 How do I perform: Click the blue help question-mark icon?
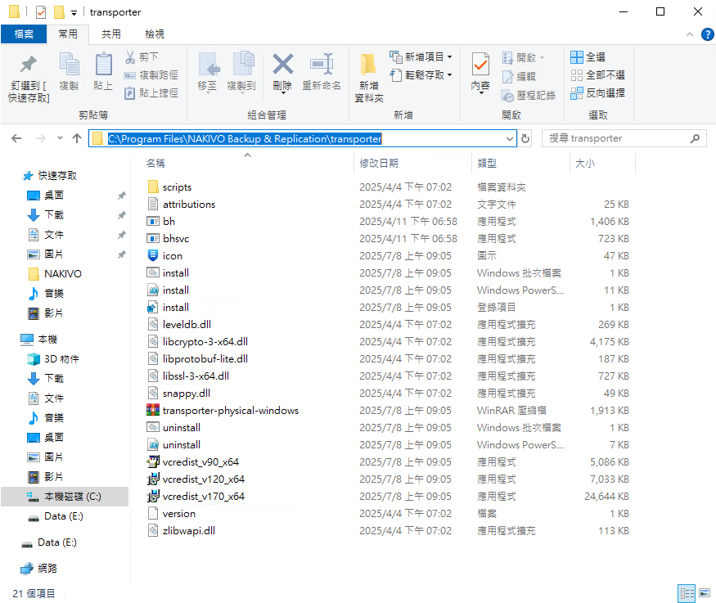pyautogui.click(x=707, y=34)
